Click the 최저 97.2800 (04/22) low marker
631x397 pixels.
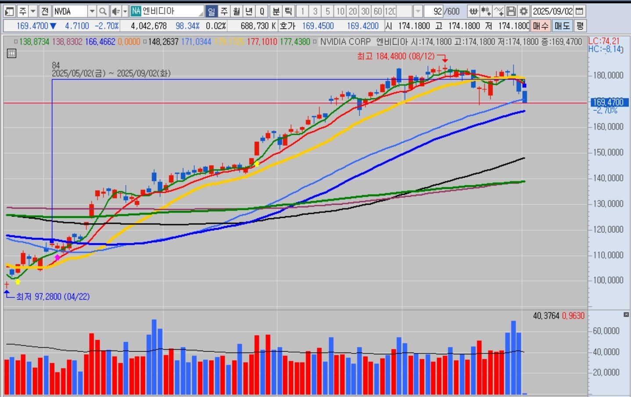(x=53, y=297)
